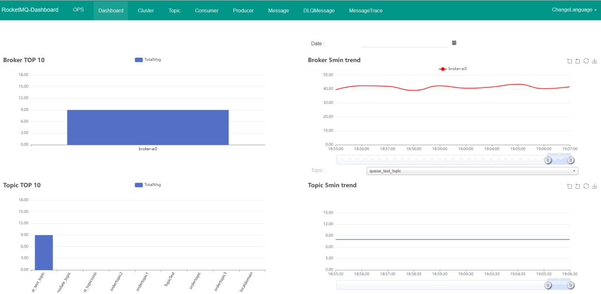The height and width of the screenshot is (294, 601).
Task: Click the broker-a:0 bar in Broker TOP 10
Action: tap(148, 127)
